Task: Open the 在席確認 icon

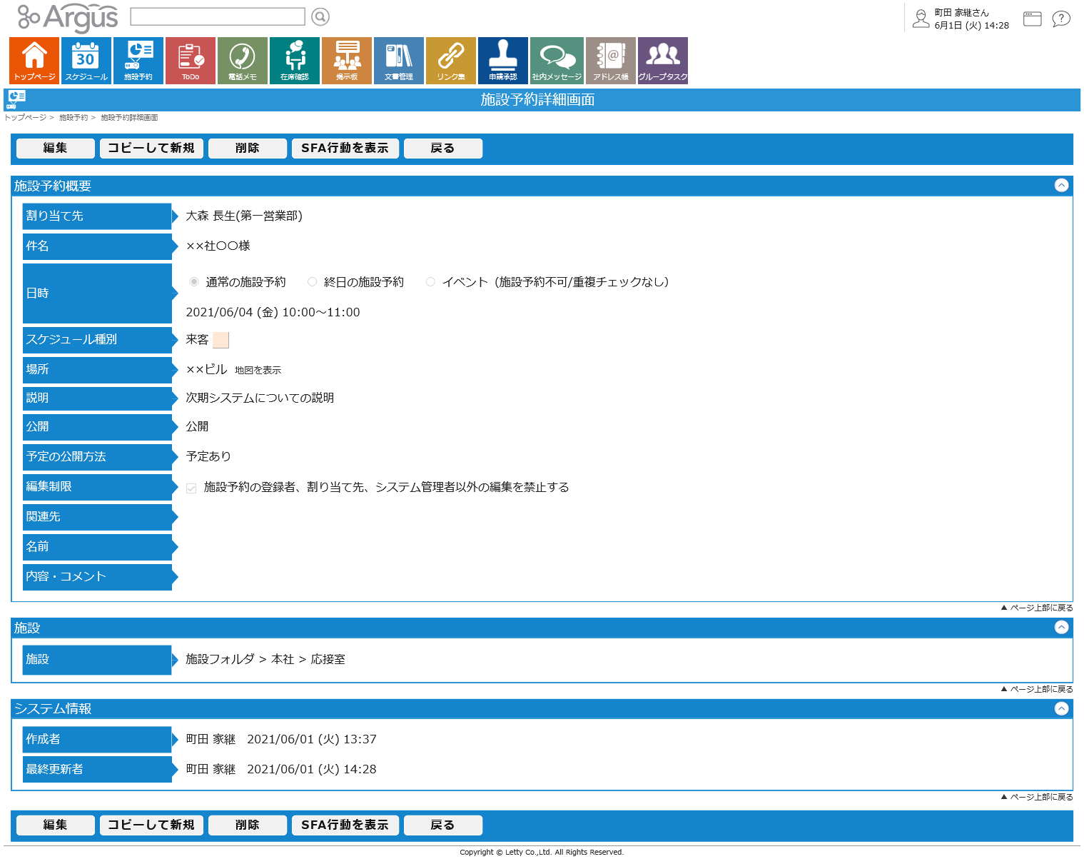Action: point(295,61)
